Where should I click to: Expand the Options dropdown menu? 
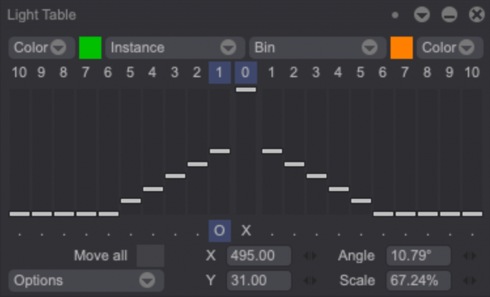[86, 281]
